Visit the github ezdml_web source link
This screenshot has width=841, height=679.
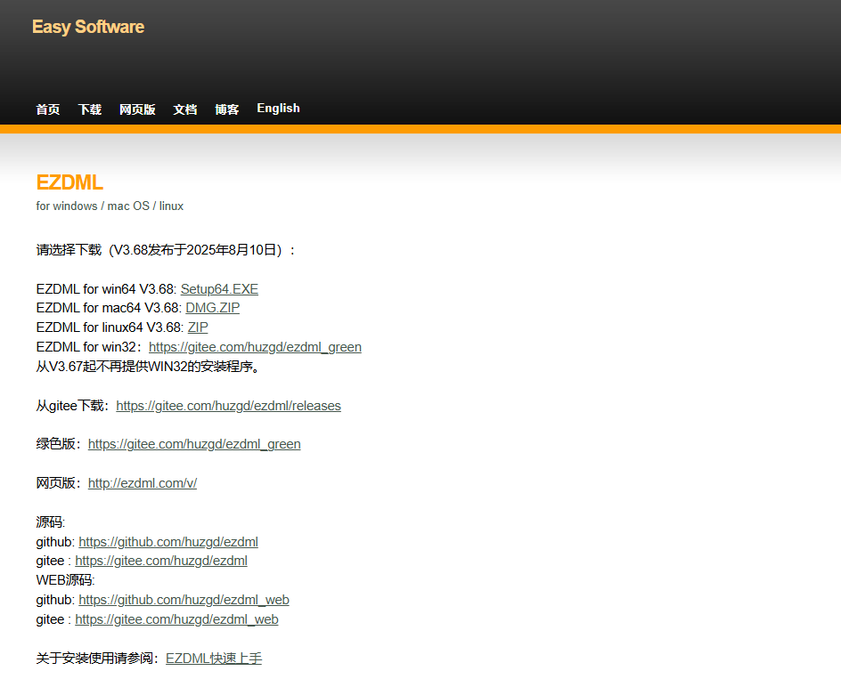[x=184, y=600]
